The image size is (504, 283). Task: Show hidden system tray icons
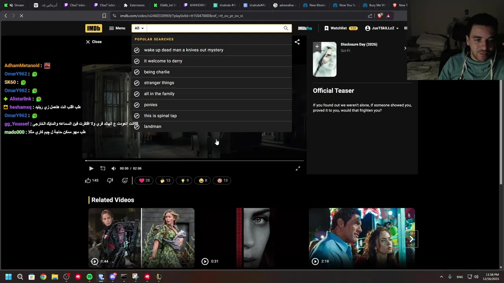point(441,277)
